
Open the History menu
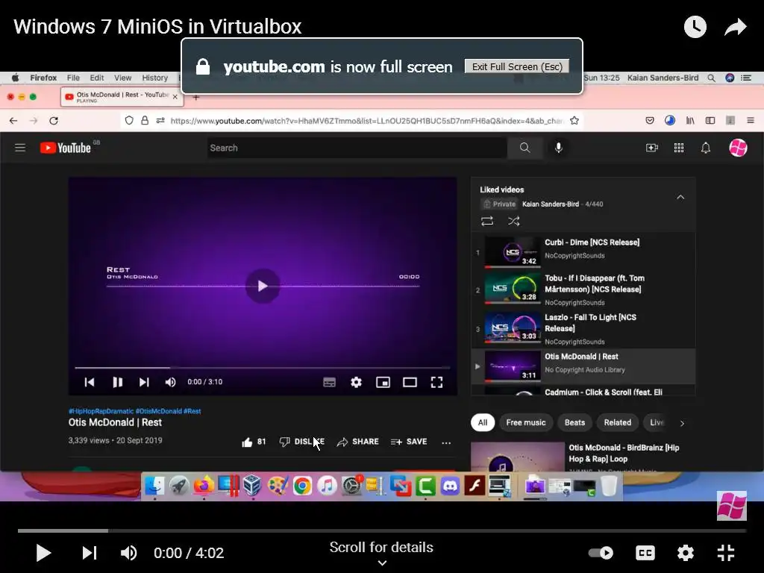point(155,78)
